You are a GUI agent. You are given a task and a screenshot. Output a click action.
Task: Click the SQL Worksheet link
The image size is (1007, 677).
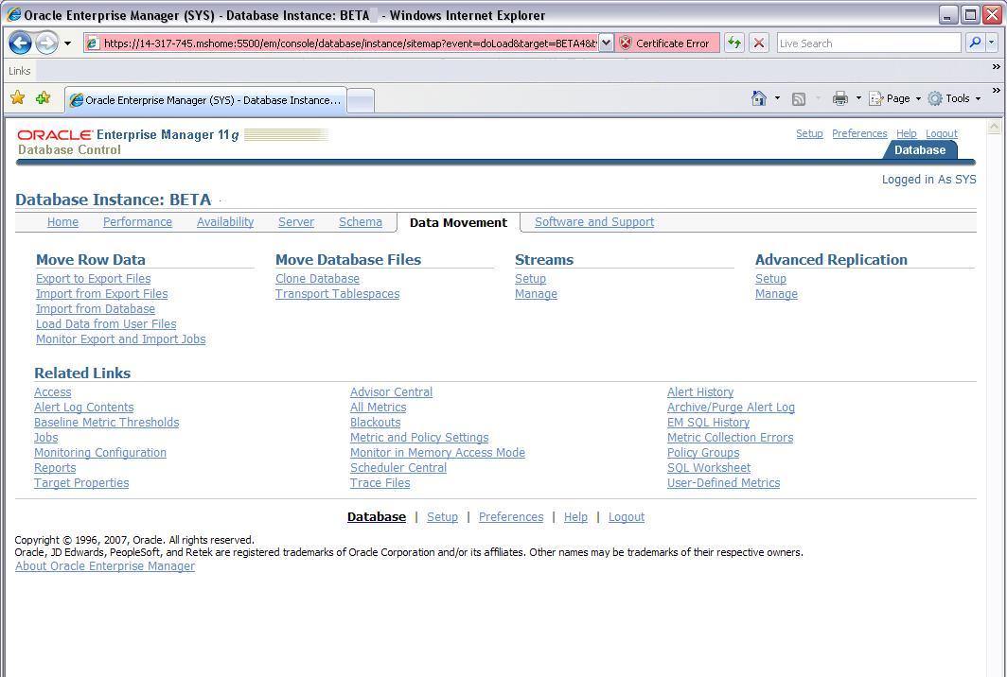point(709,468)
